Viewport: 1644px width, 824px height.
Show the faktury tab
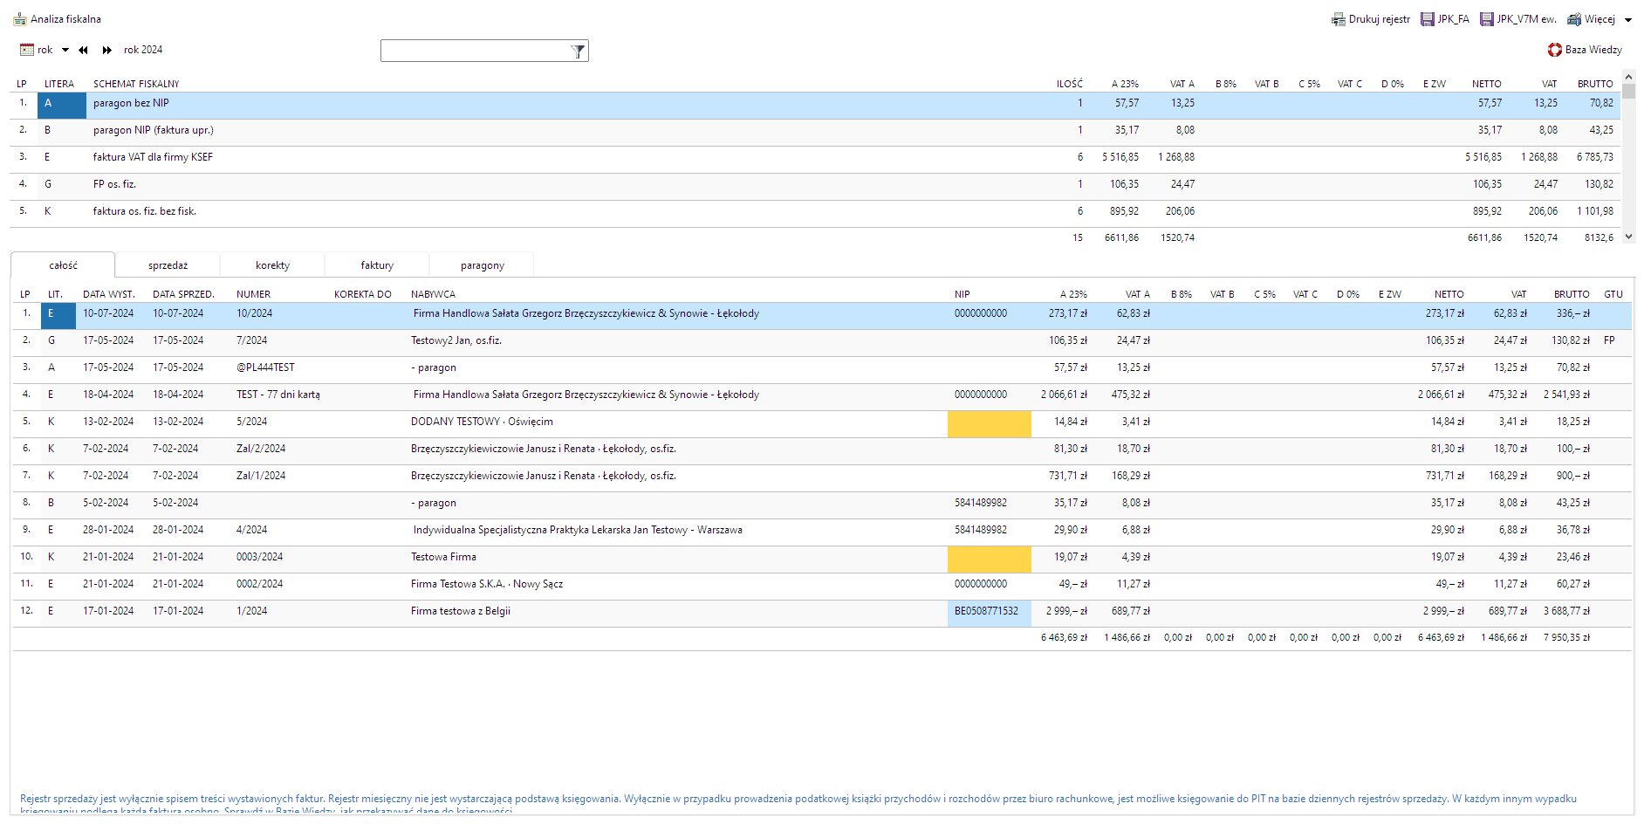377,265
